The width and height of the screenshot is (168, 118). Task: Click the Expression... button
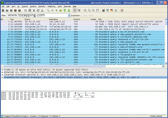[x=76, y=15]
